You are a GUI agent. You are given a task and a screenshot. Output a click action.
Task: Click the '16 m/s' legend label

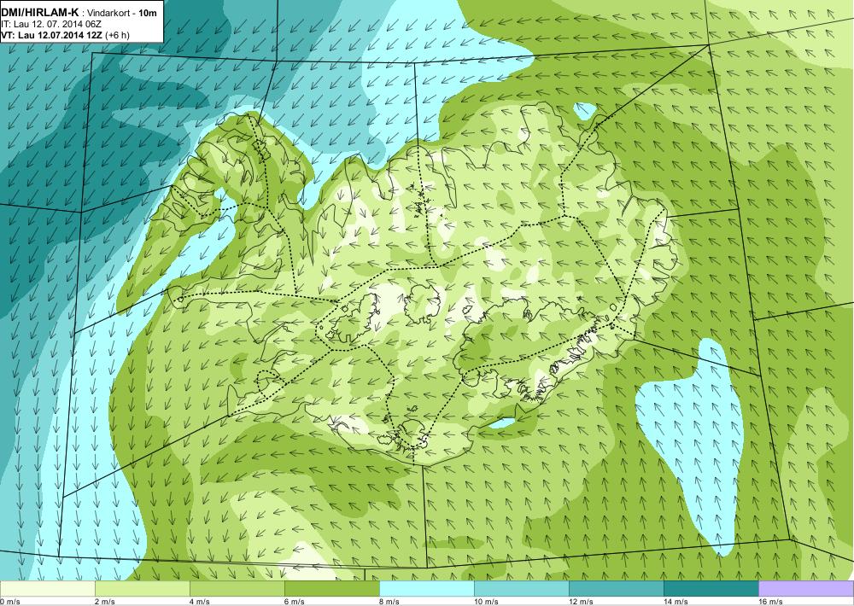point(770,602)
